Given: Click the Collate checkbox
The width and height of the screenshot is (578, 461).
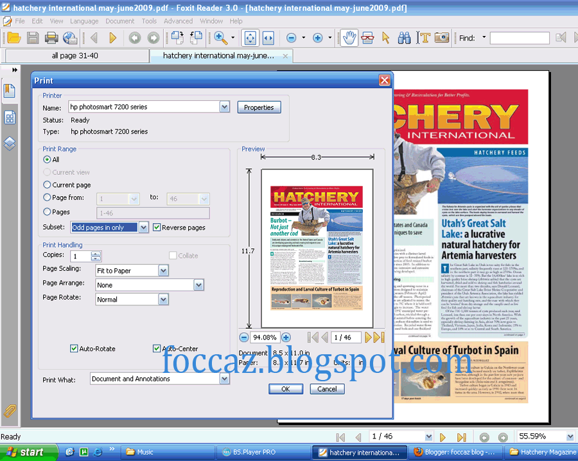Looking at the screenshot, I should 173,255.
